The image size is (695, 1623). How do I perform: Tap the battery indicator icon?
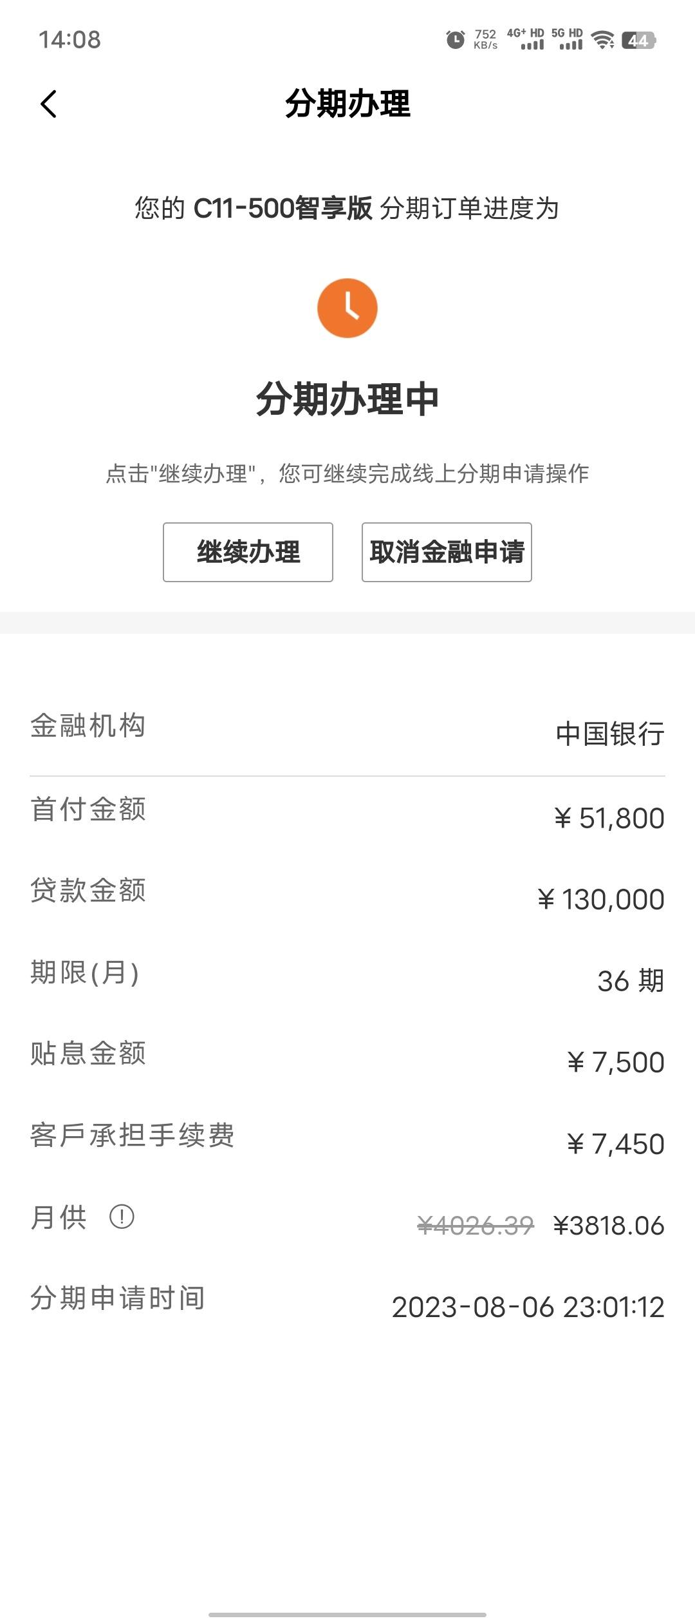click(638, 40)
